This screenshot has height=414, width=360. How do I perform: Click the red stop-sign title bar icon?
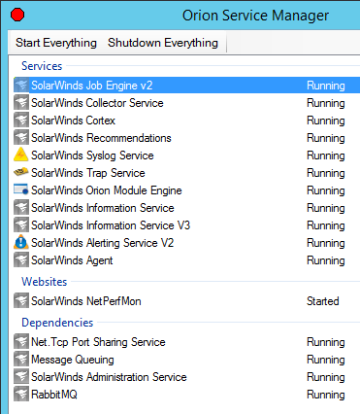click(17, 15)
